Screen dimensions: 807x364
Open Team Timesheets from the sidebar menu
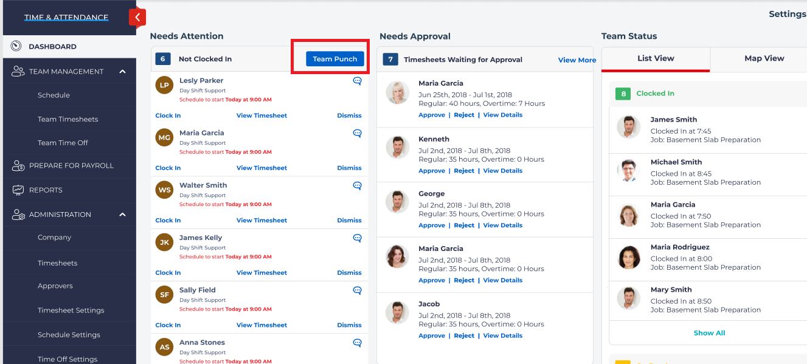tap(69, 119)
